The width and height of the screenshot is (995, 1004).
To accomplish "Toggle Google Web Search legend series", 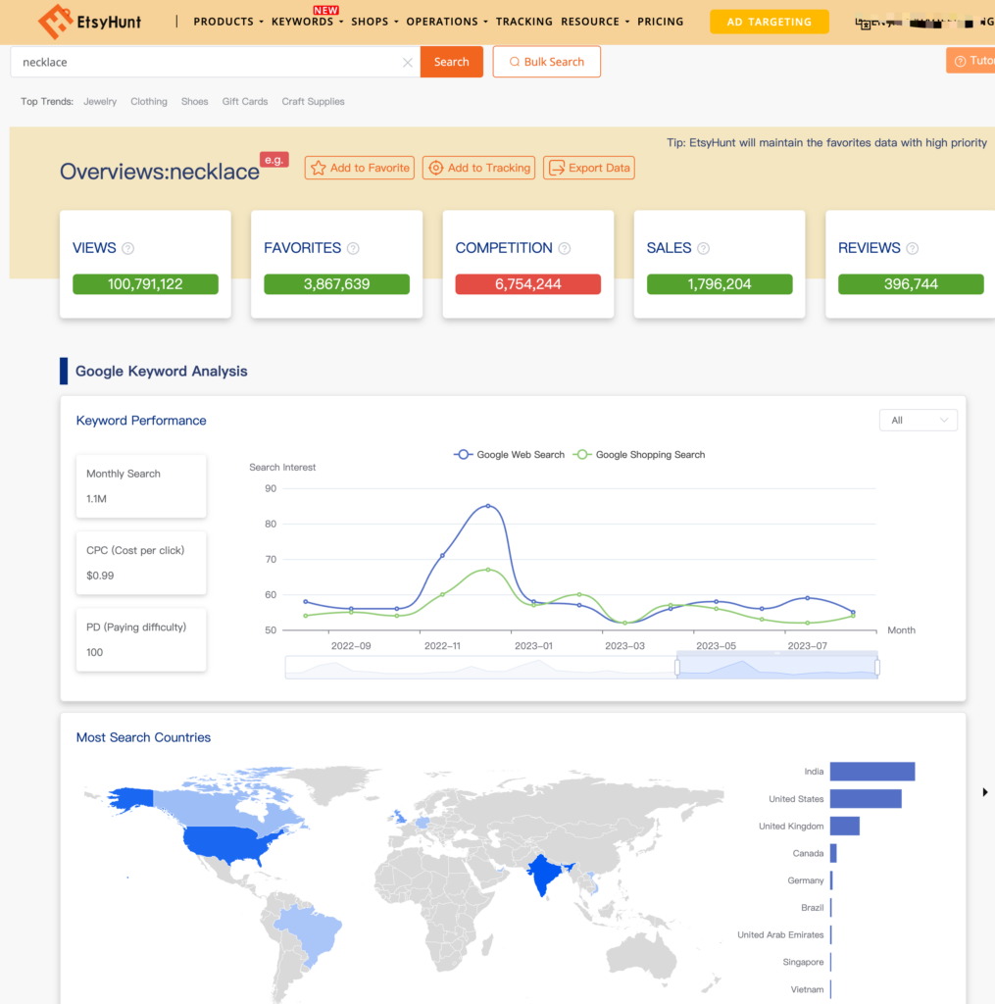I will point(510,455).
